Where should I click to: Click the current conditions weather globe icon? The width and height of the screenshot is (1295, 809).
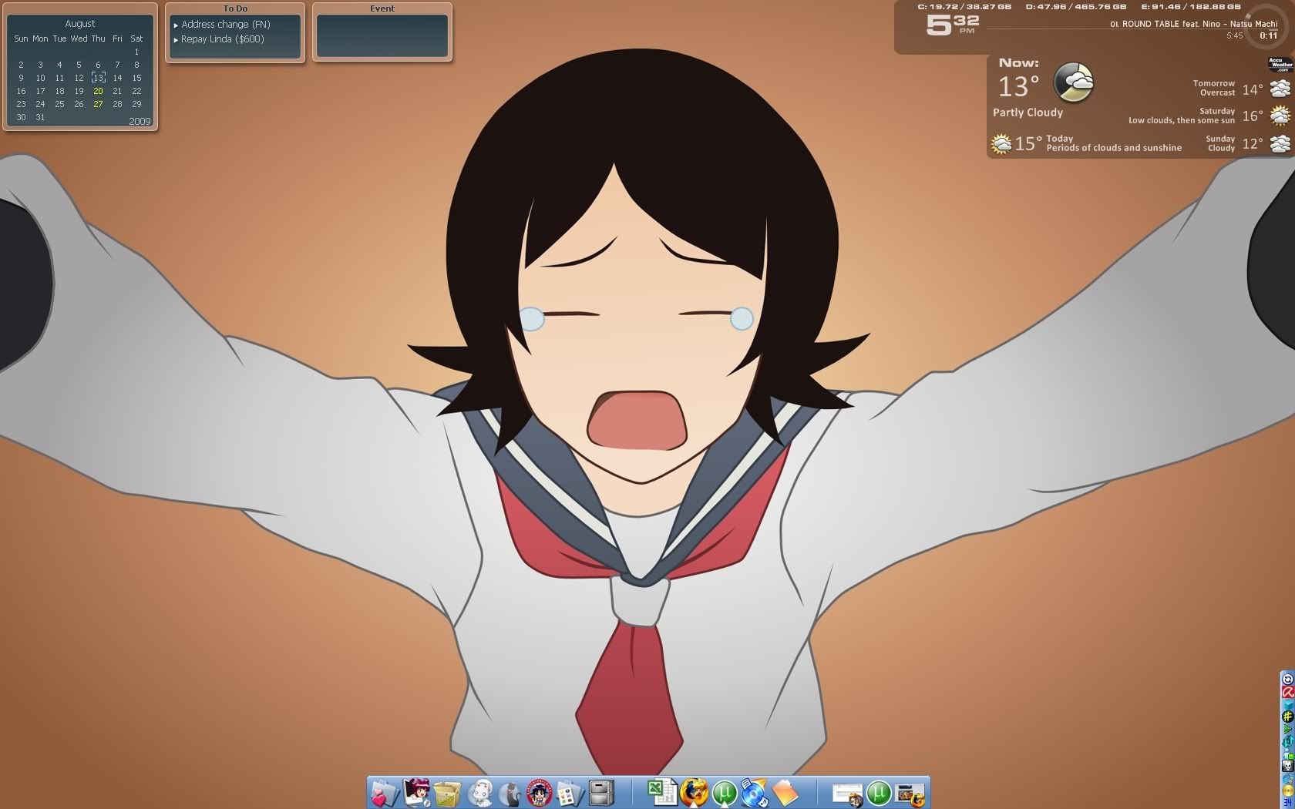pos(1073,82)
